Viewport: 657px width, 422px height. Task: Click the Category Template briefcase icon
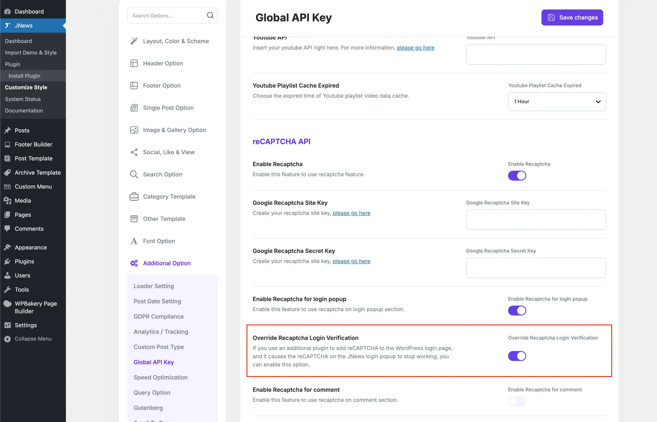point(134,197)
